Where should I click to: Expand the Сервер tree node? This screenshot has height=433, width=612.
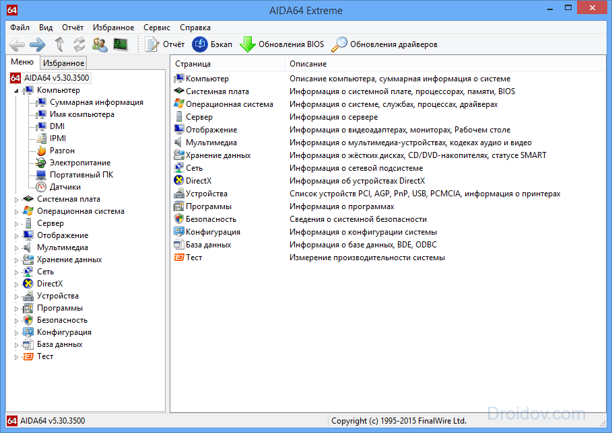tap(16, 223)
